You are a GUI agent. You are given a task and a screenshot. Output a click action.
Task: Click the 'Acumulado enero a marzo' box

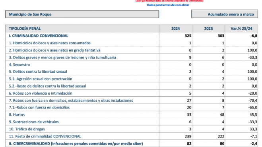pyautogui.click(x=225, y=14)
